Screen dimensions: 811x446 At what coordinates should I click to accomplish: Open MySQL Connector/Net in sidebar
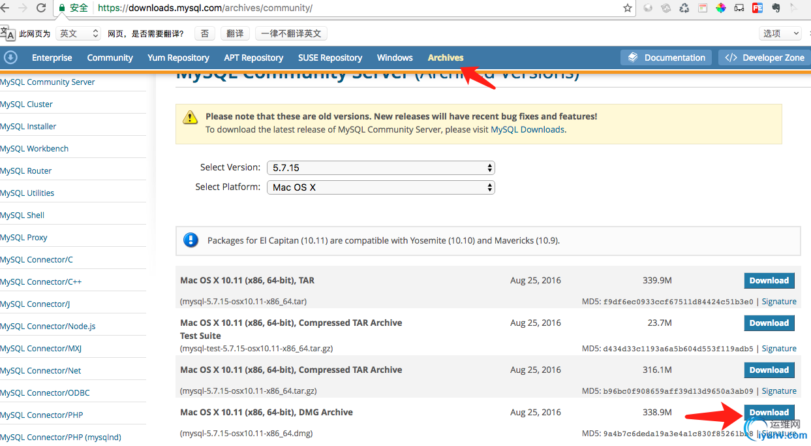pyautogui.click(x=41, y=371)
